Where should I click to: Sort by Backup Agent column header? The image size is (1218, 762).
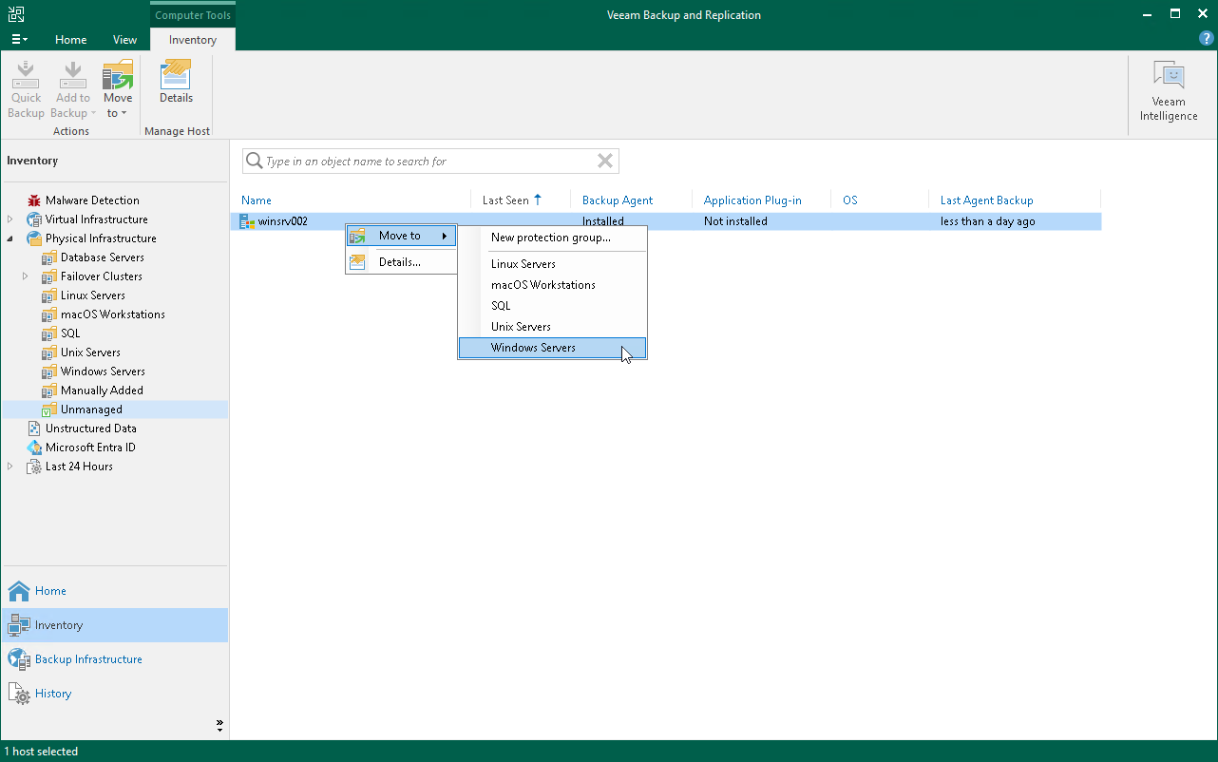click(x=618, y=200)
